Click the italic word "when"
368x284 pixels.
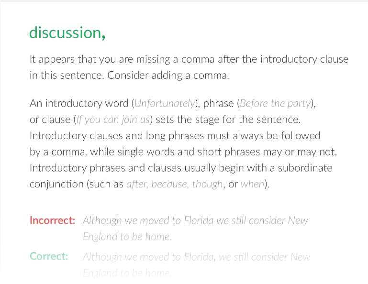pyautogui.click(x=253, y=185)
